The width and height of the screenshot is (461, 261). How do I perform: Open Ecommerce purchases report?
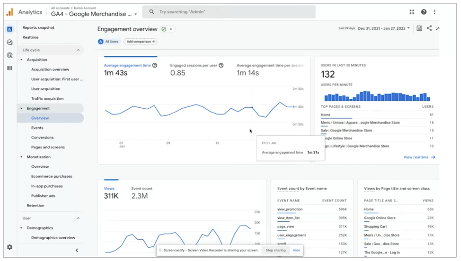pos(52,176)
